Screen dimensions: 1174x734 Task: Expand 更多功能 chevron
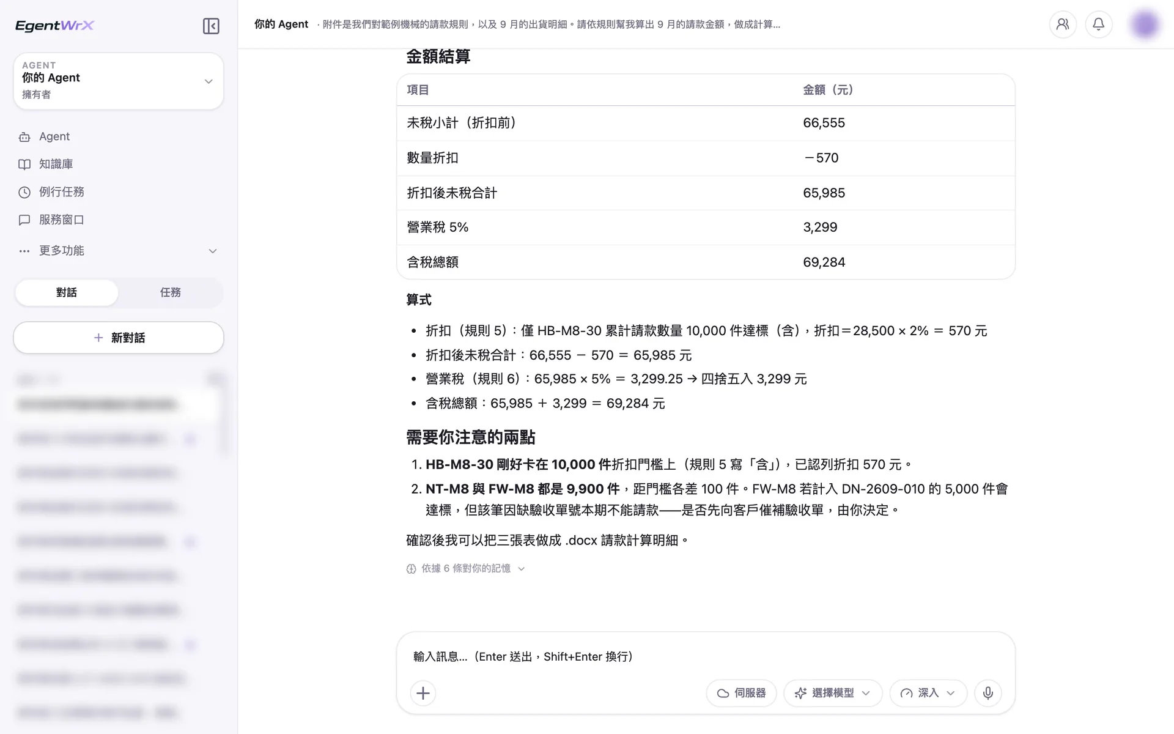coord(213,251)
